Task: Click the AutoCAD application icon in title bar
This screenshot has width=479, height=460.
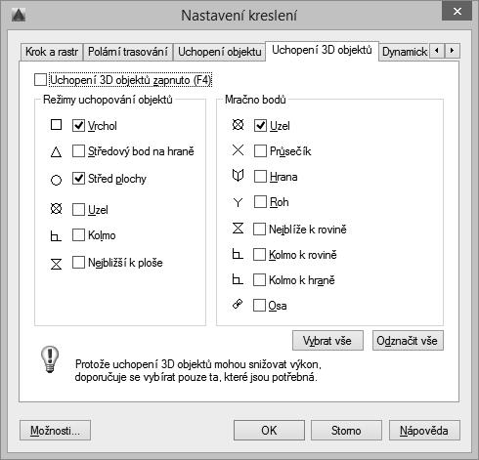Action: tap(19, 16)
